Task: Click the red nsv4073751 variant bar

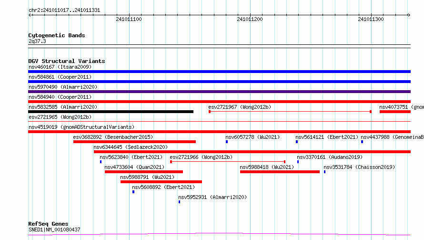Action: [395, 112]
